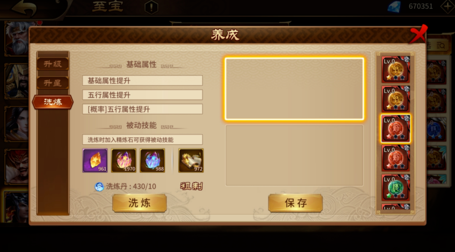Click the plus icon beside diamond count
This screenshot has width=455, height=252.
click(x=447, y=6)
